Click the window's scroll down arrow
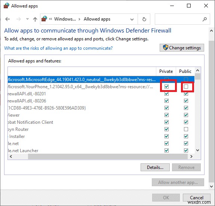Image resolution: width=215 pixels, height=206 pixels. (211, 187)
